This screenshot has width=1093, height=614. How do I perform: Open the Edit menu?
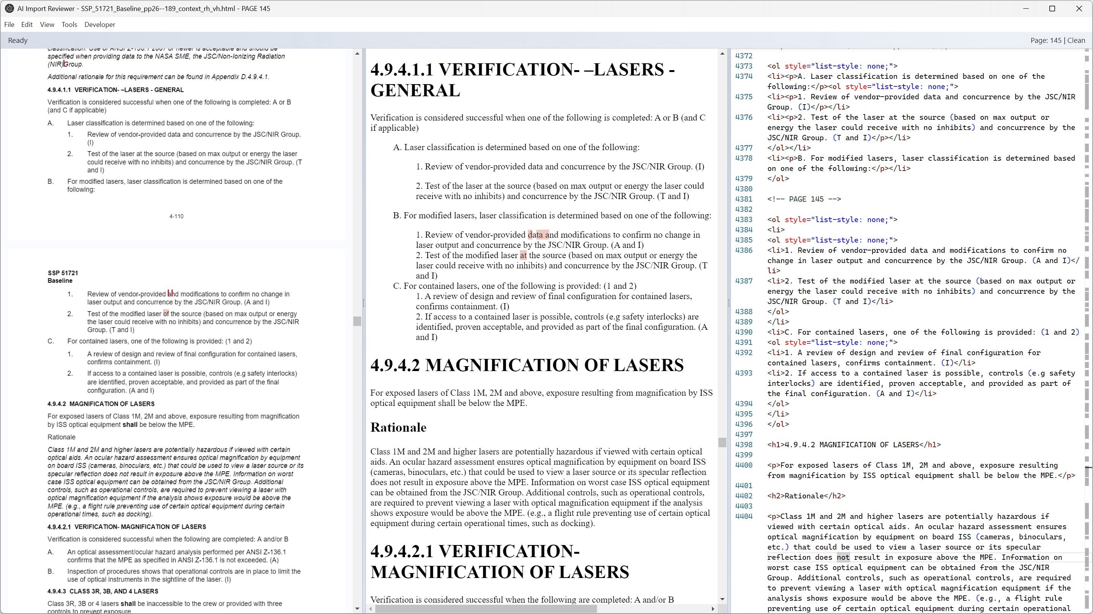point(27,25)
